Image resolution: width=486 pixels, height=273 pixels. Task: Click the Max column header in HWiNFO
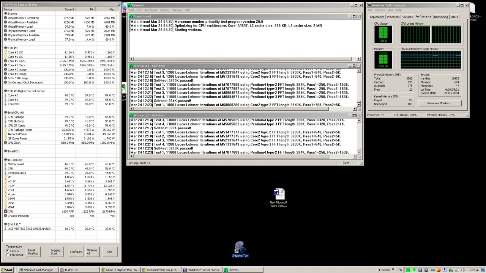tap(106, 9)
